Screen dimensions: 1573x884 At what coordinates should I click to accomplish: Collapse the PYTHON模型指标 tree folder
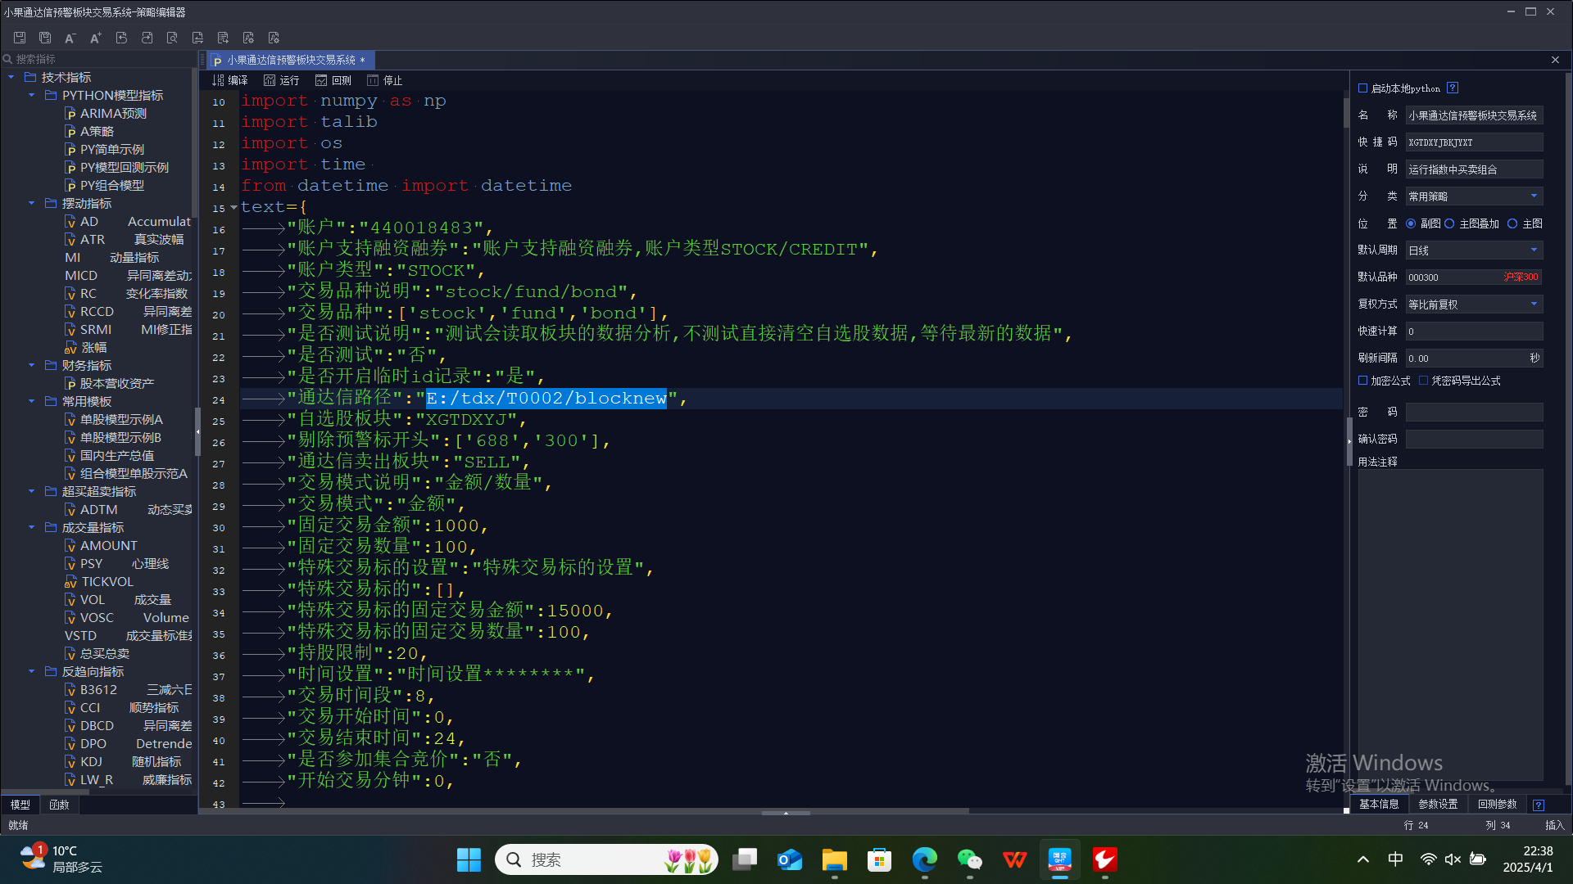[32, 95]
